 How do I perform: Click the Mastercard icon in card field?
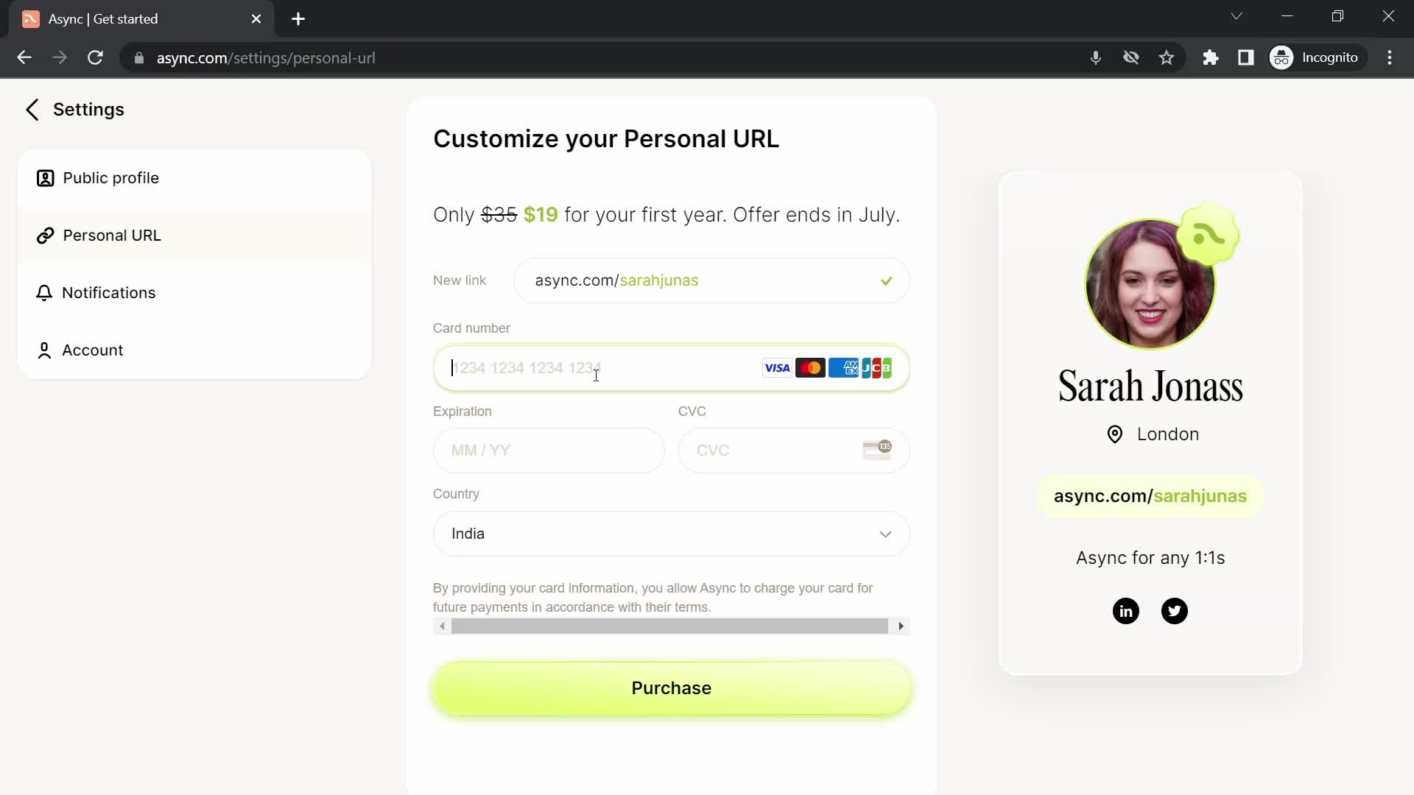pyautogui.click(x=811, y=368)
